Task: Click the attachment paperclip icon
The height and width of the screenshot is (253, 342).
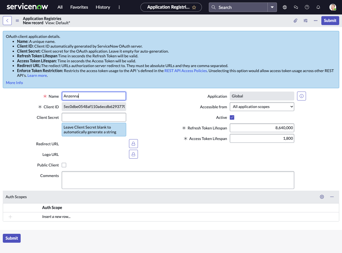Action: click(295, 21)
